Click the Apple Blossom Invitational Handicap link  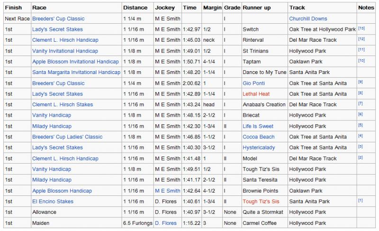[x=75, y=62]
